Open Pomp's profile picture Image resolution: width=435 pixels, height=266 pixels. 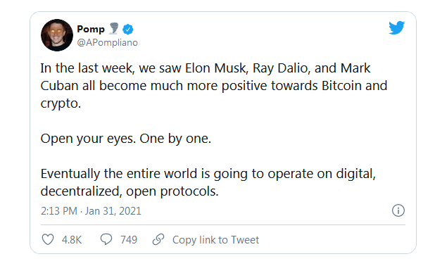(x=57, y=35)
